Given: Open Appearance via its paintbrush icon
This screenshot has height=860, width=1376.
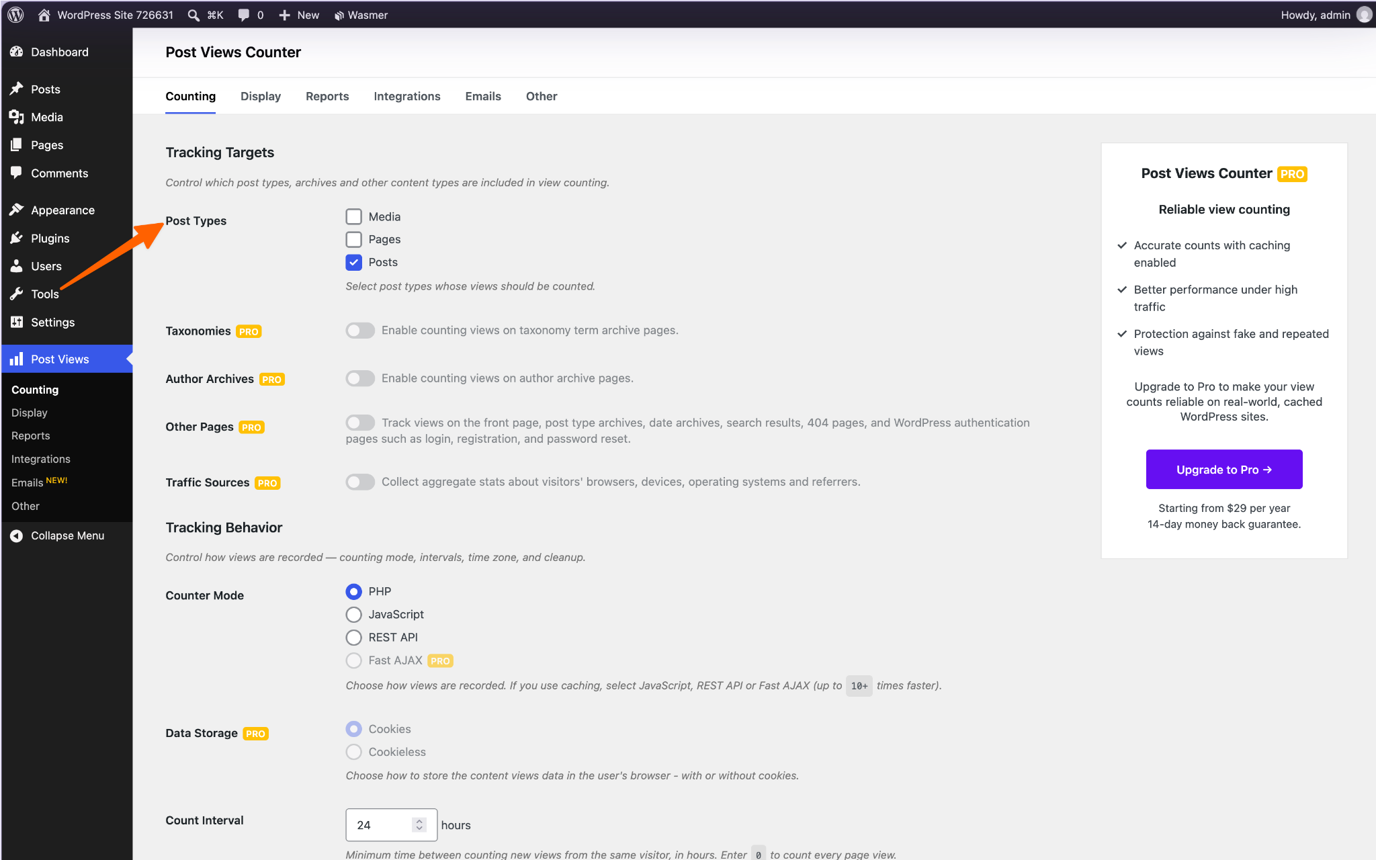Looking at the screenshot, I should tap(17, 210).
